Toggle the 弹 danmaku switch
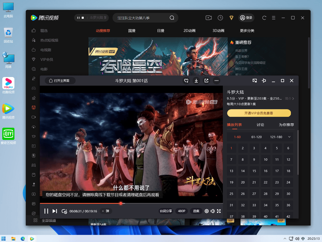This screenshot has height=242, width=322. pos(105,211)
